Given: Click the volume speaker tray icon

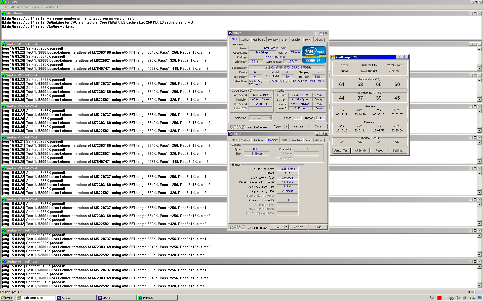Looking at the screenshot, I should (x=457, y=298).
